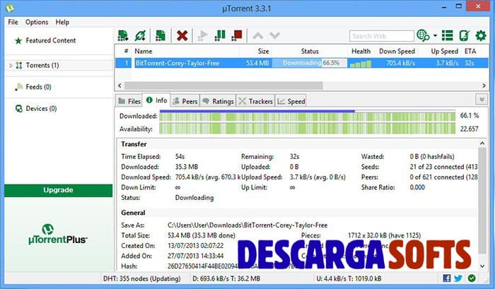Click the green network OK checkmark icon
495x289 pixels.
pos(472,278)
